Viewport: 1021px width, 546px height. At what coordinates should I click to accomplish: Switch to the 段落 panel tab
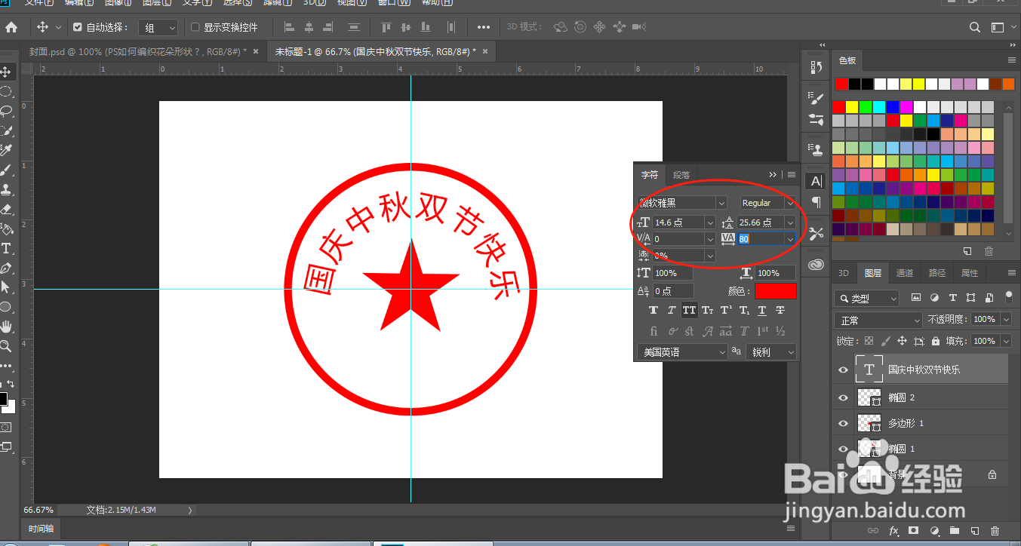point(681,174)
